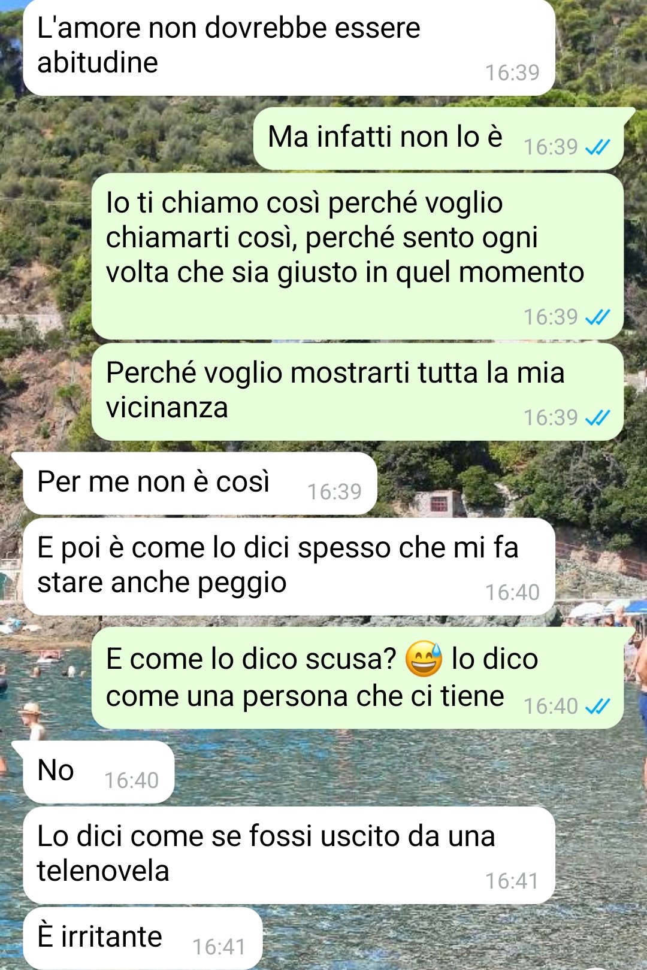Tap blue read checkmarks on 'Ma infatti non lo è'
647x970 pixels.
(x=597, y=147)
